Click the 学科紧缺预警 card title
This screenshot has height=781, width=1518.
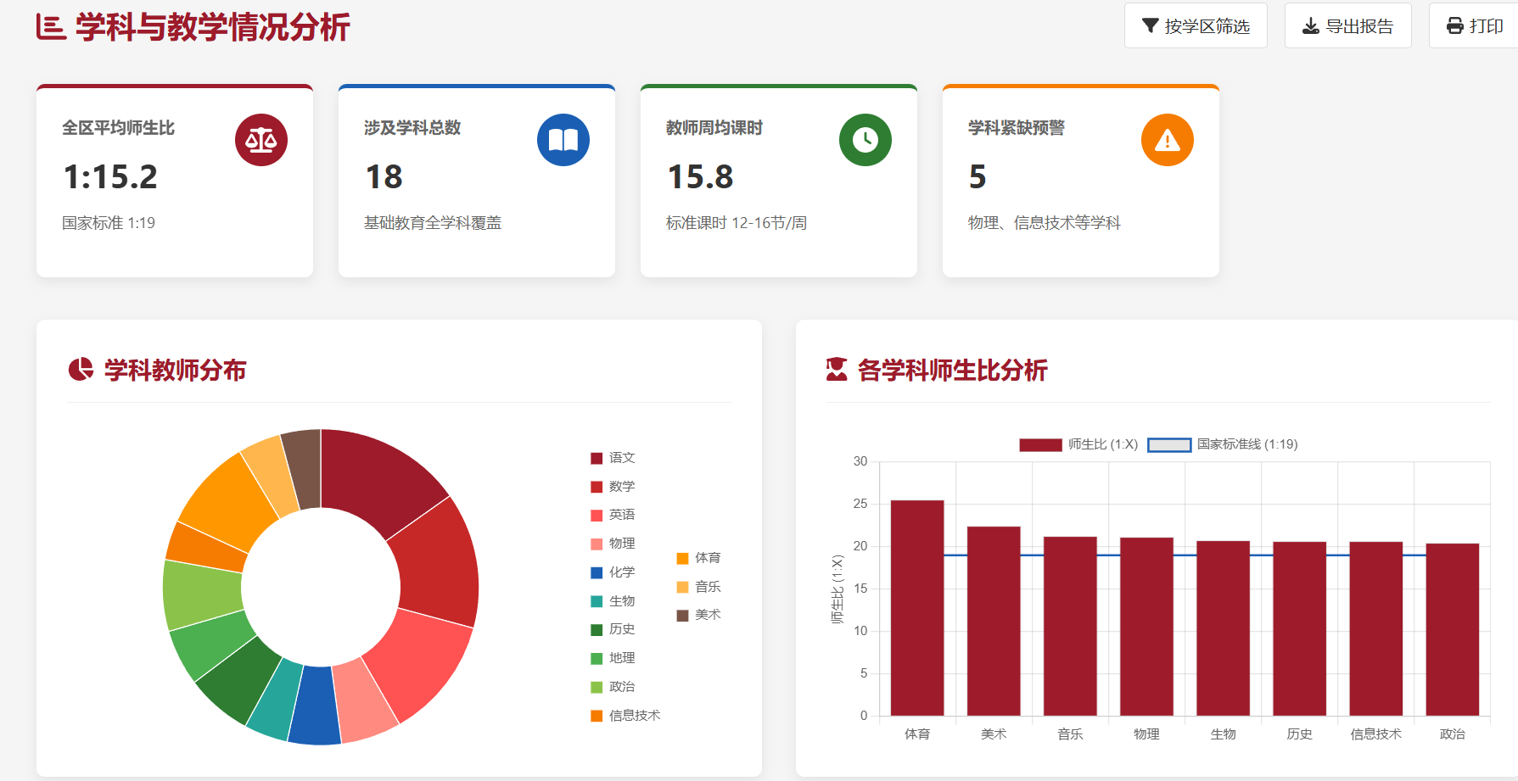[1017, 128]
